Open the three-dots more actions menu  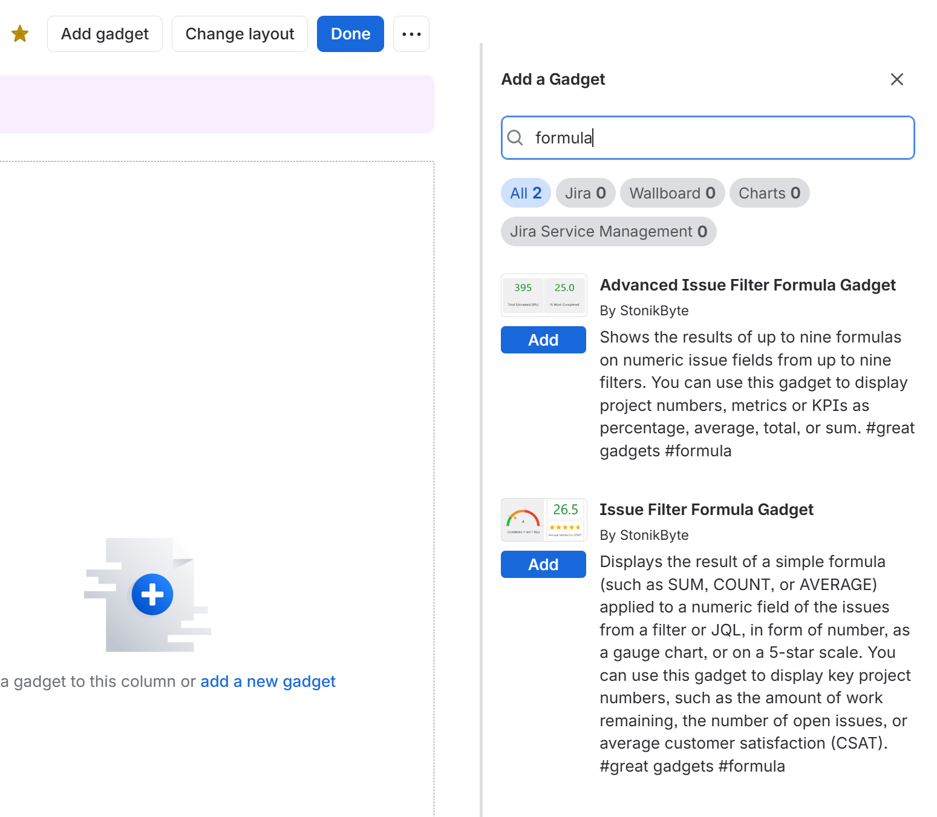[x=411, y=34]
